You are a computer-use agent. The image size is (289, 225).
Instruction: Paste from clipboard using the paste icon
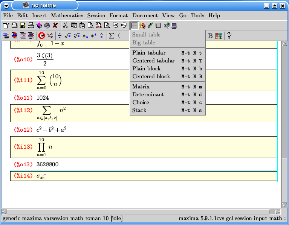(x=82, y=25)
